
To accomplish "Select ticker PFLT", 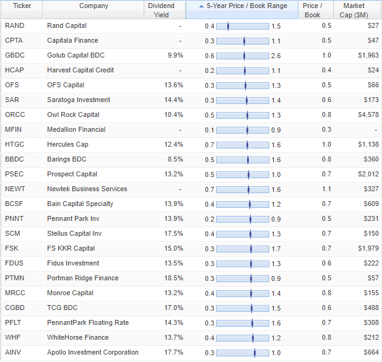I will pos(13,322).
